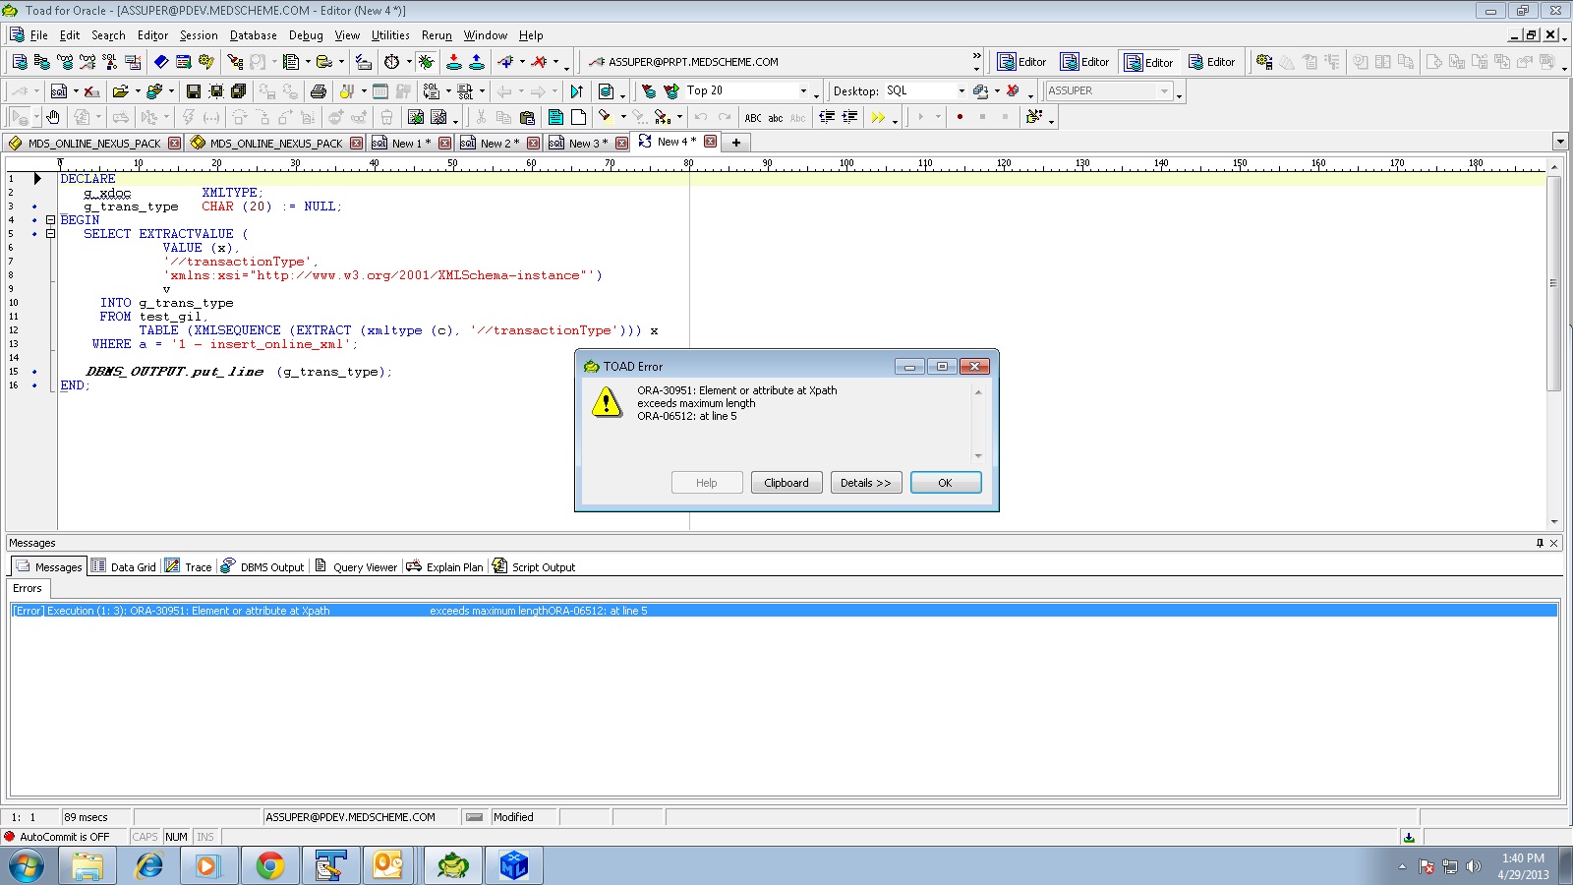
Task: Click the Print icon in the toolbar
Action: [x=318, y=91]
